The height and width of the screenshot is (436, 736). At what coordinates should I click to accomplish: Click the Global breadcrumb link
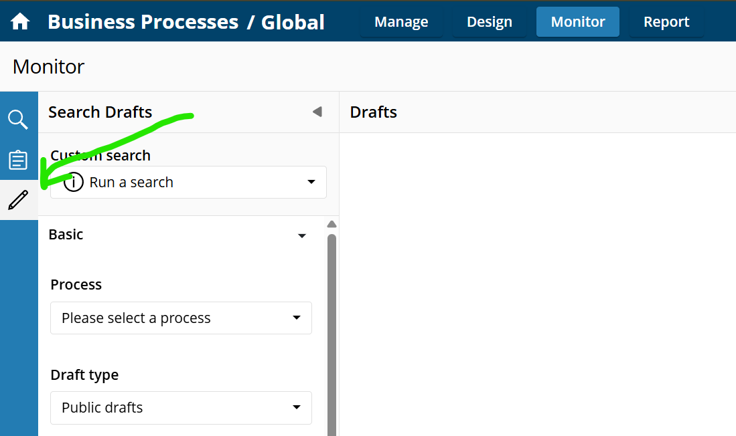293,22
